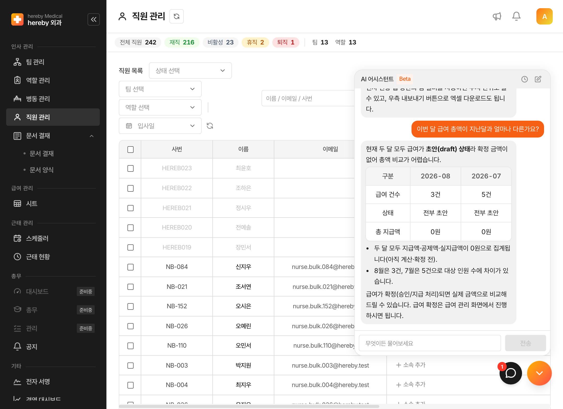The height and width of the screenshot is (409, 563).
Task: Click the refresh icon beside 직원 관리 title
Action: (x=177, y=17)
